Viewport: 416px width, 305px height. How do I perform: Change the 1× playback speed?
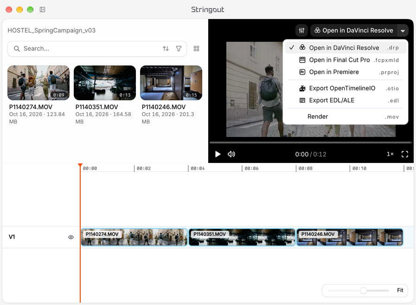(x=390, y=154)
